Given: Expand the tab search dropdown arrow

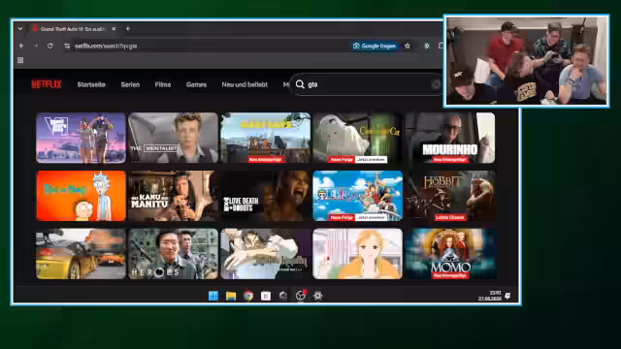Looking at the screenshot, I should pyautogui.click(x=20, y=28).
